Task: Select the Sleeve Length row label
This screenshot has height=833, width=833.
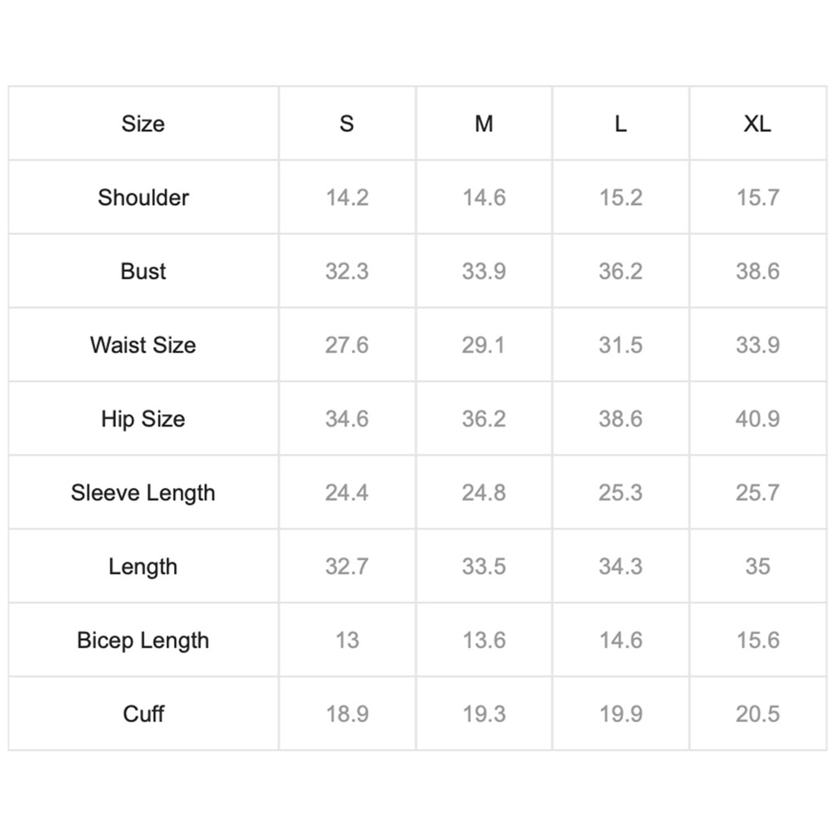Action: coord(143,493)
